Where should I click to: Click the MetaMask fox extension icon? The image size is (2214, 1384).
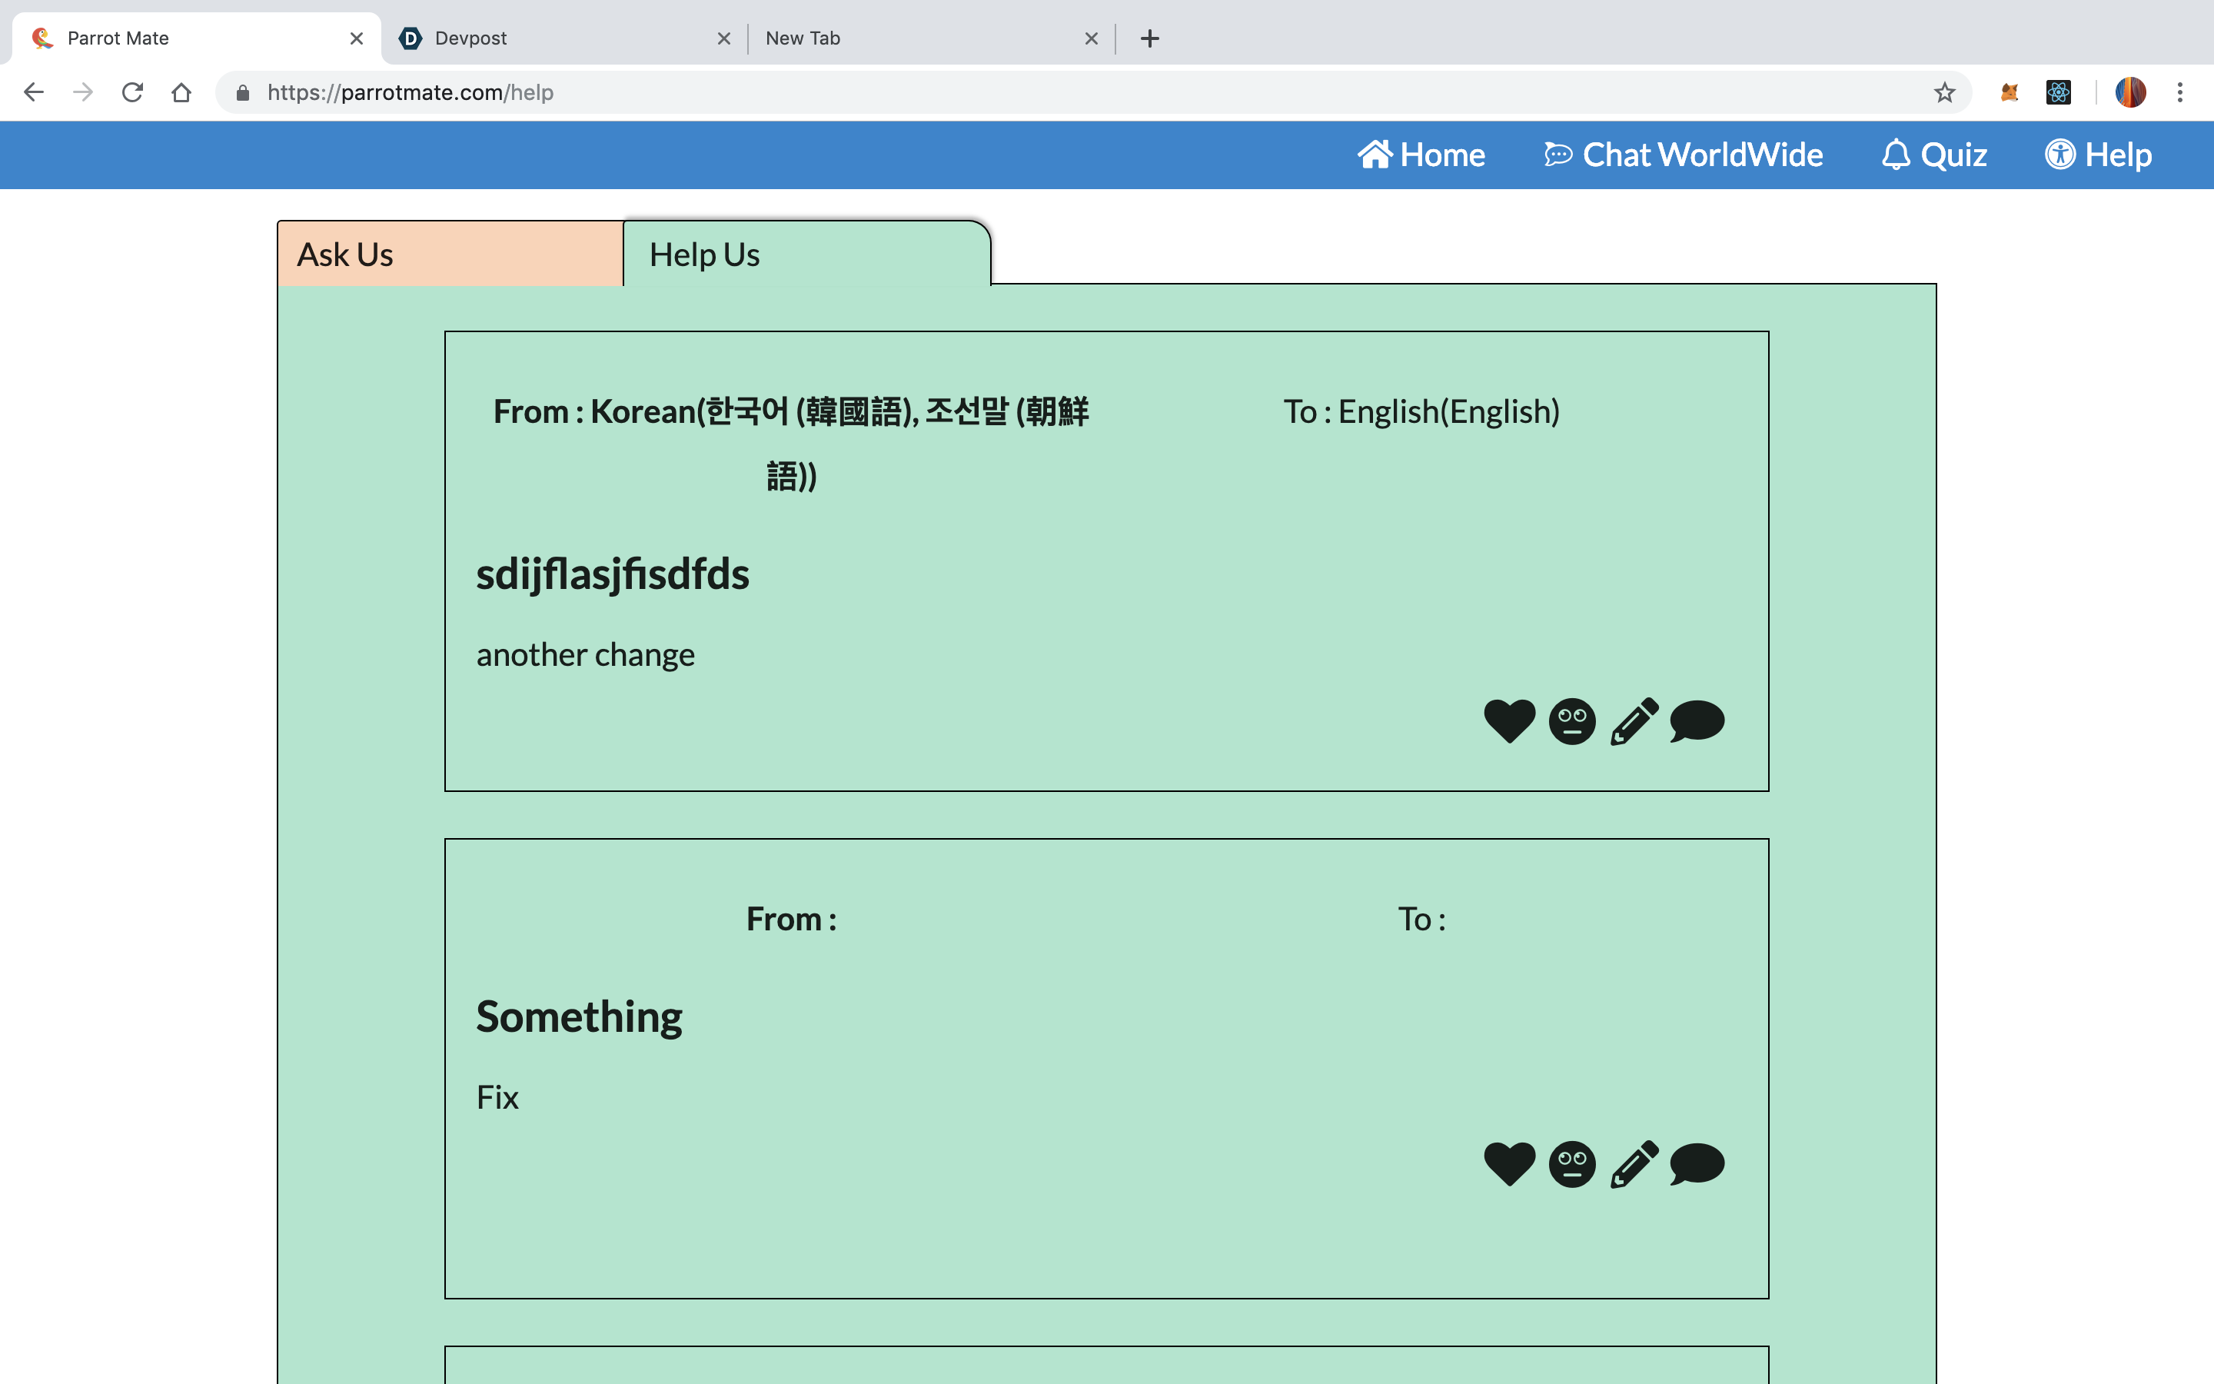(2009, 92)
